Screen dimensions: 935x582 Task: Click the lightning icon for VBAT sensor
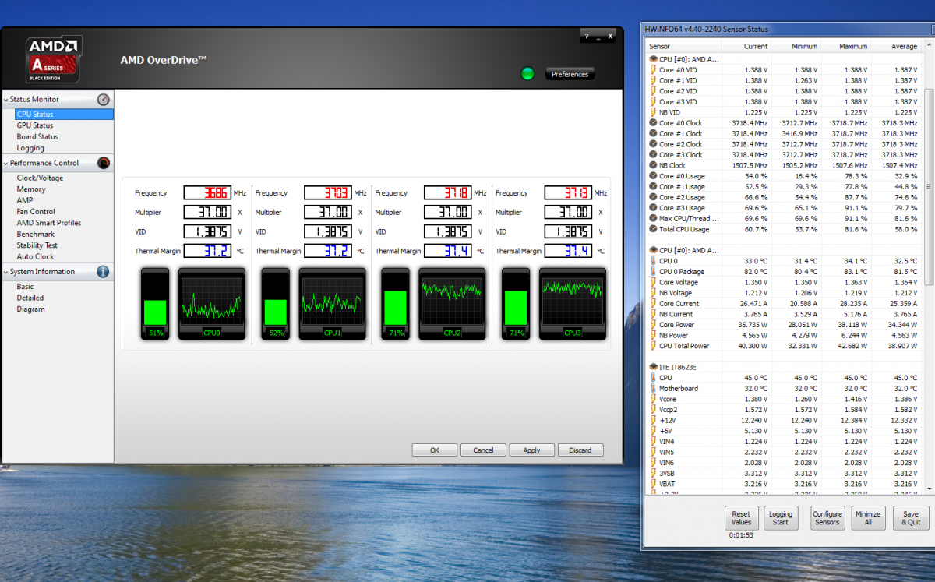pos(653,484)
